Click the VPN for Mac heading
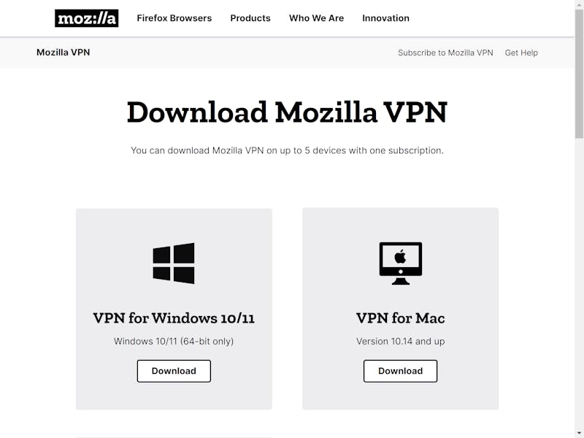The image size is (584, 438). pos(400,318)
